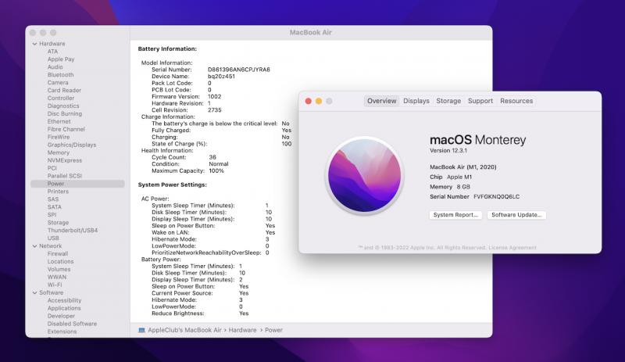This screenshot has width=625, height=362.
Task: Open the License Agreement link
Action: pos(511,248)
